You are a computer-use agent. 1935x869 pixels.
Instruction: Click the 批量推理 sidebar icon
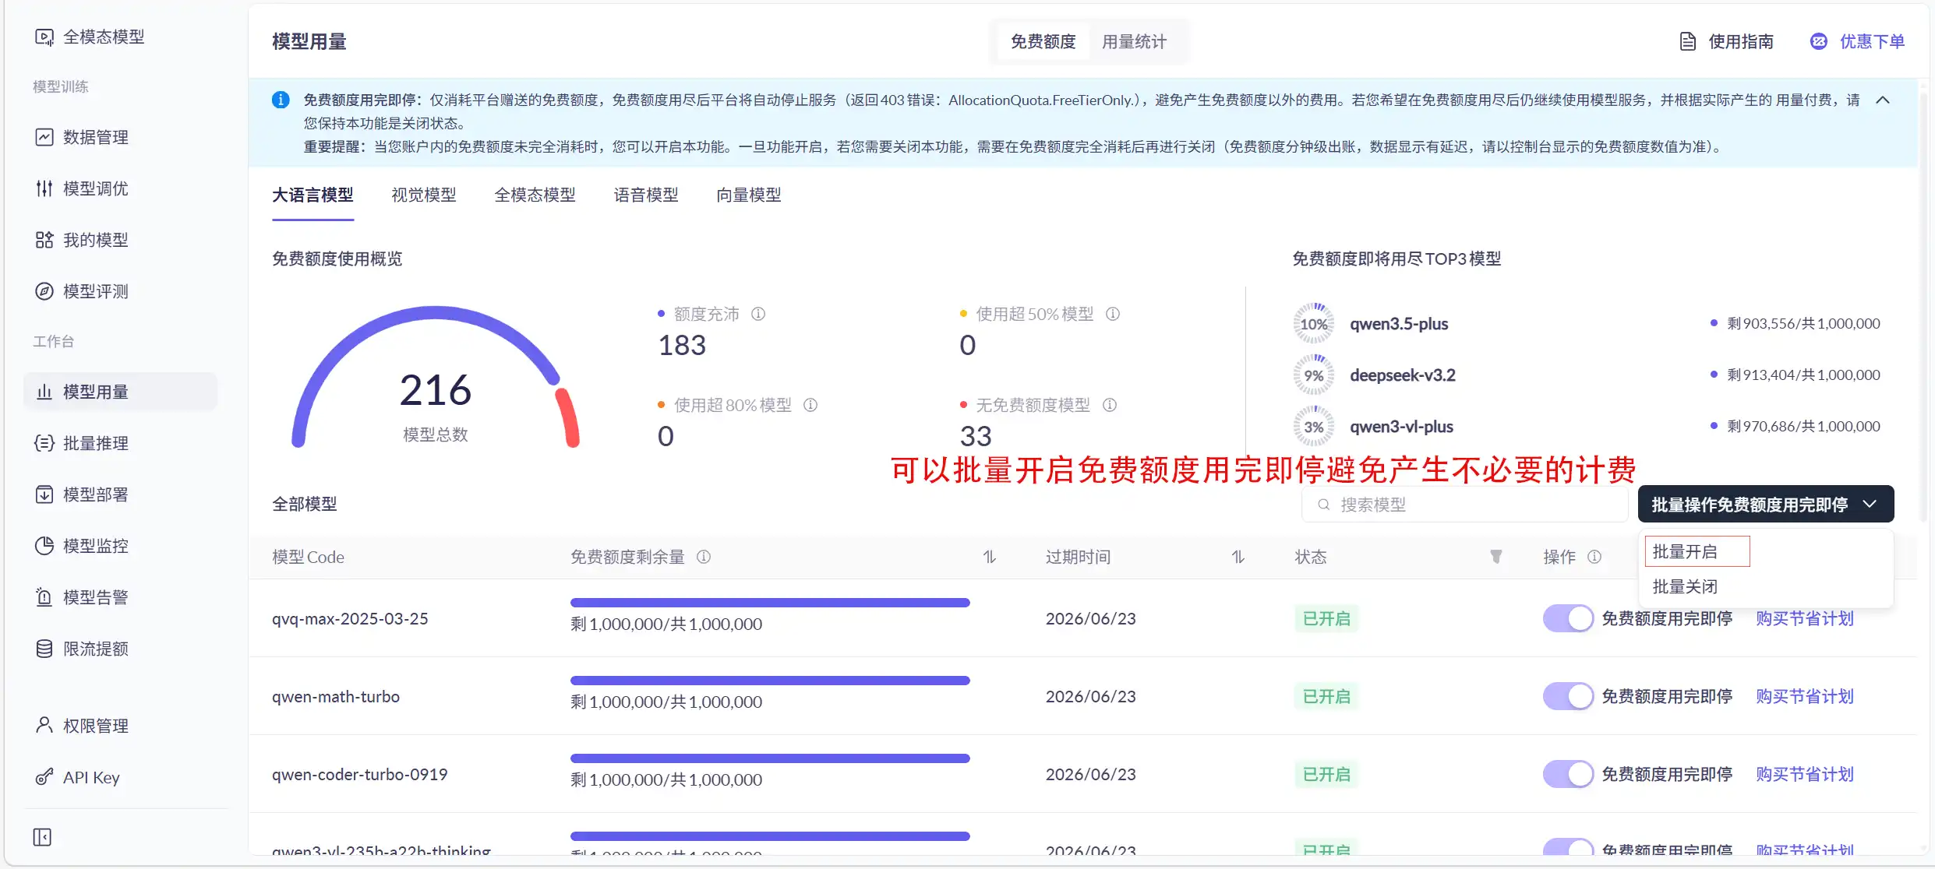[44, 443]
